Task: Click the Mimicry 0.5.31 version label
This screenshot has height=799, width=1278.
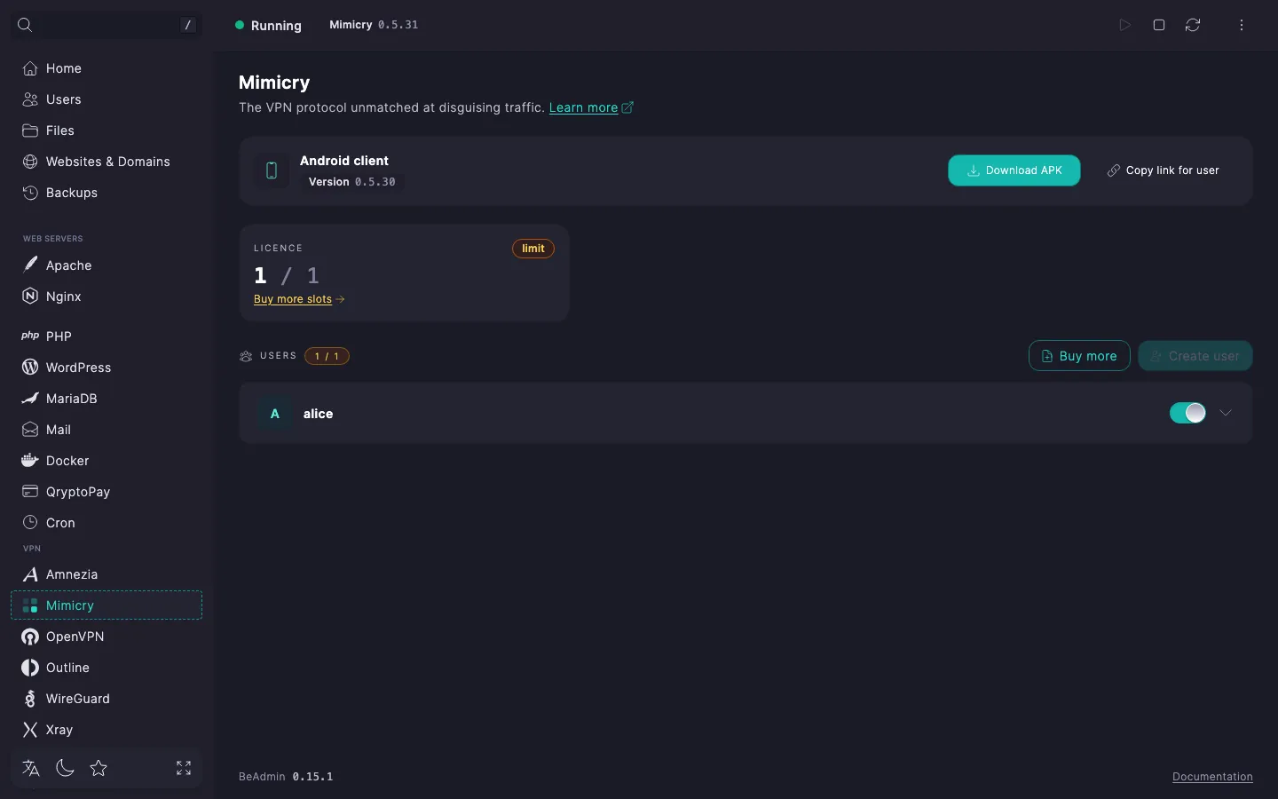Action: click(374, 25)
